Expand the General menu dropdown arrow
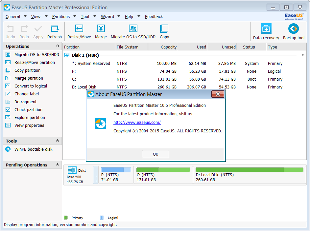Image resolution: width=310 pixels, height=231 pixels. click(x=25, y=16)
